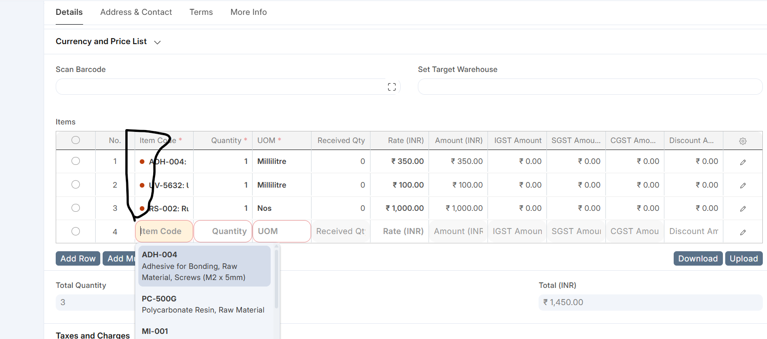This screenshot has width=767, height=339.
Task: Switch to the Terms tab
Action: coord(201,12)
